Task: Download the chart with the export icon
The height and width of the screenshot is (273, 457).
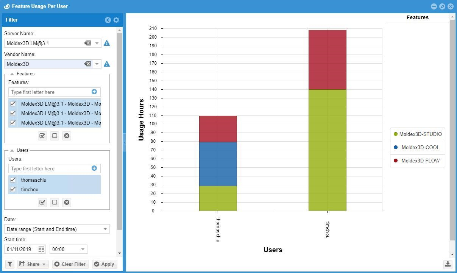Action: click(x=448, y=264)
